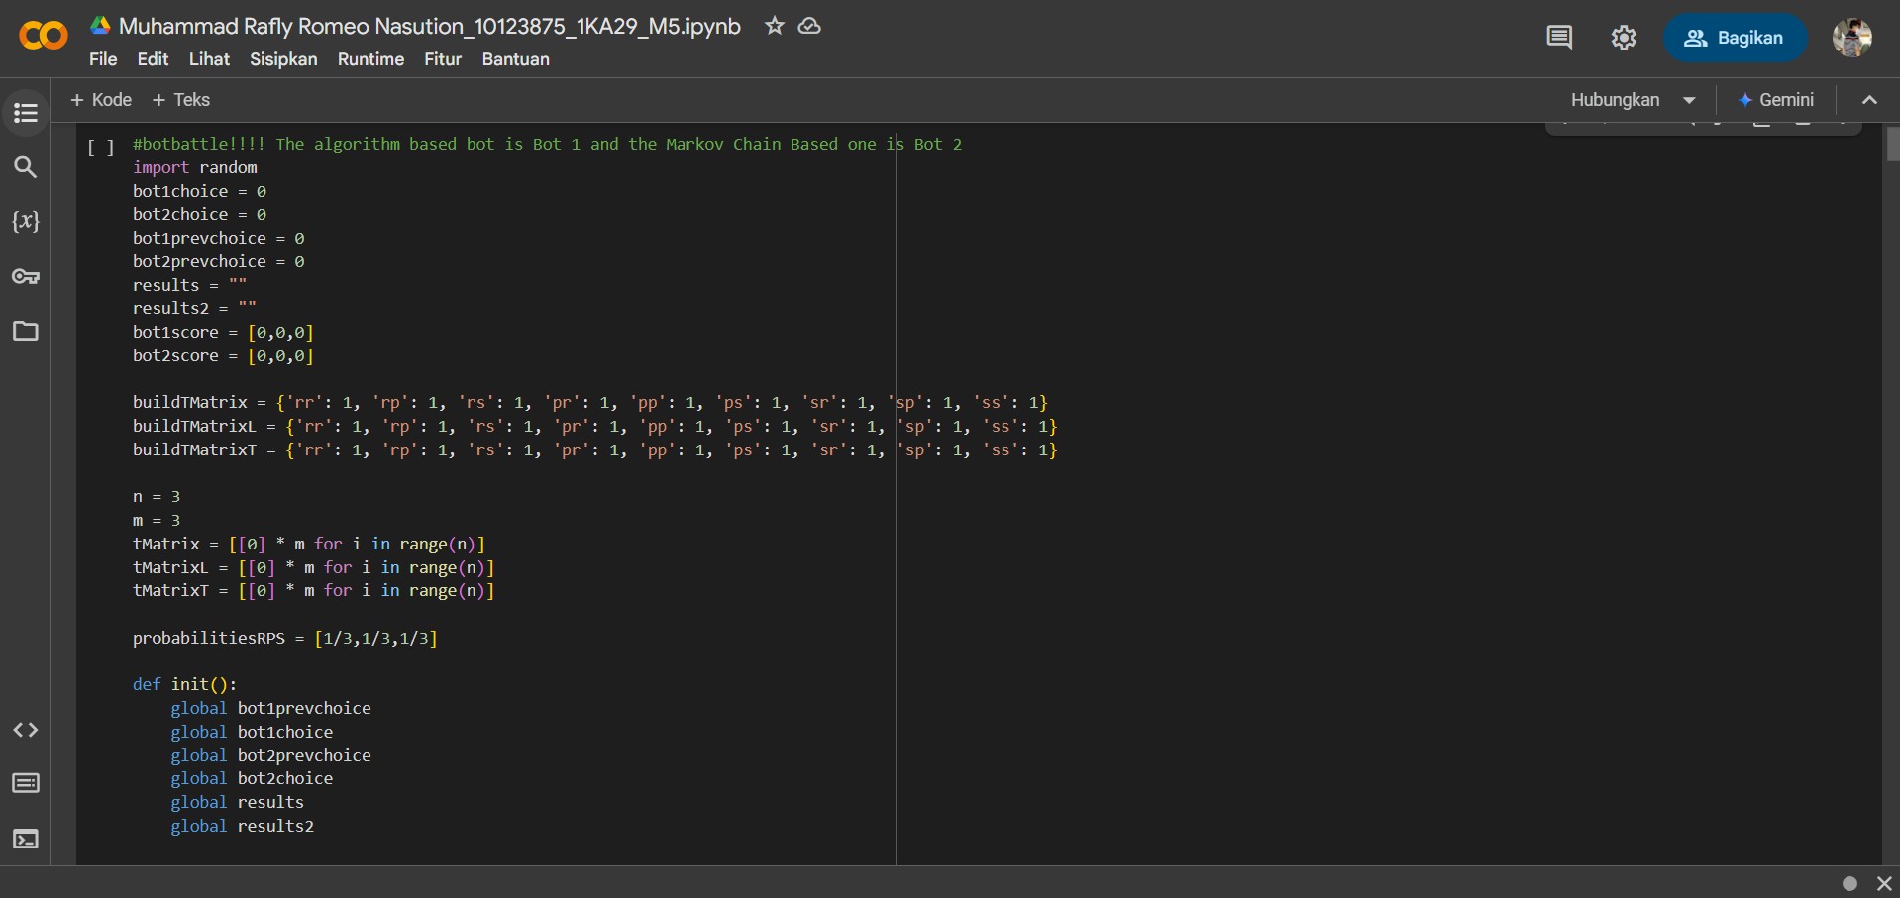
Task: Add a new code cell with Kode
Action: (101, 100)
